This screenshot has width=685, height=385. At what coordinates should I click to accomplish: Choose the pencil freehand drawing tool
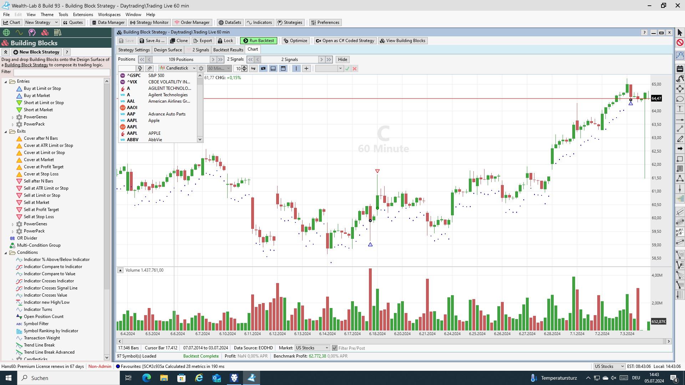coord(680,139)
